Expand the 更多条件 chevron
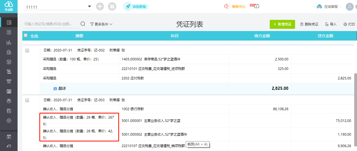 (111, 24)
